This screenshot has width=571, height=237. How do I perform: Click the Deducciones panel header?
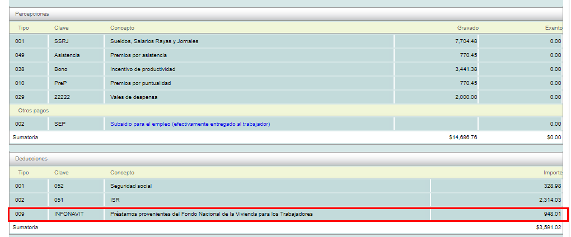click(x=31, y=158)
